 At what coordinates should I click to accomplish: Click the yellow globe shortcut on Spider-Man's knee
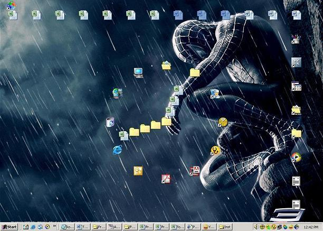pos(223,122)
